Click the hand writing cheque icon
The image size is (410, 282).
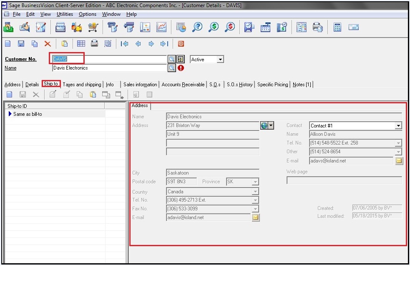pyautogui.click(x=25, y=27)
